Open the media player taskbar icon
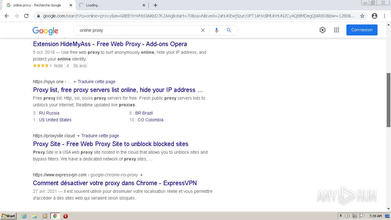 (45, 216)
